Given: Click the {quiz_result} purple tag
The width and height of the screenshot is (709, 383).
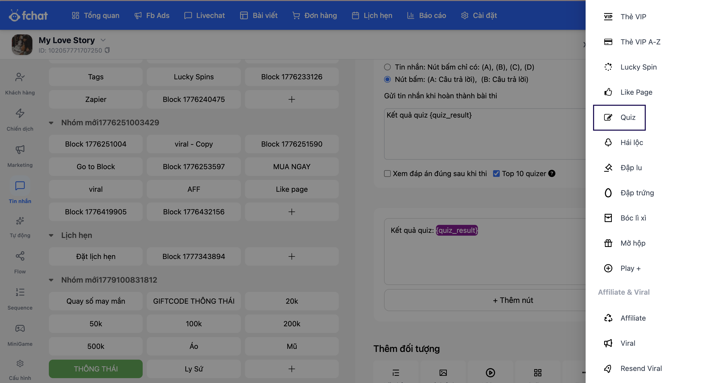Looking at the screenshot, I should pos(457,230).
